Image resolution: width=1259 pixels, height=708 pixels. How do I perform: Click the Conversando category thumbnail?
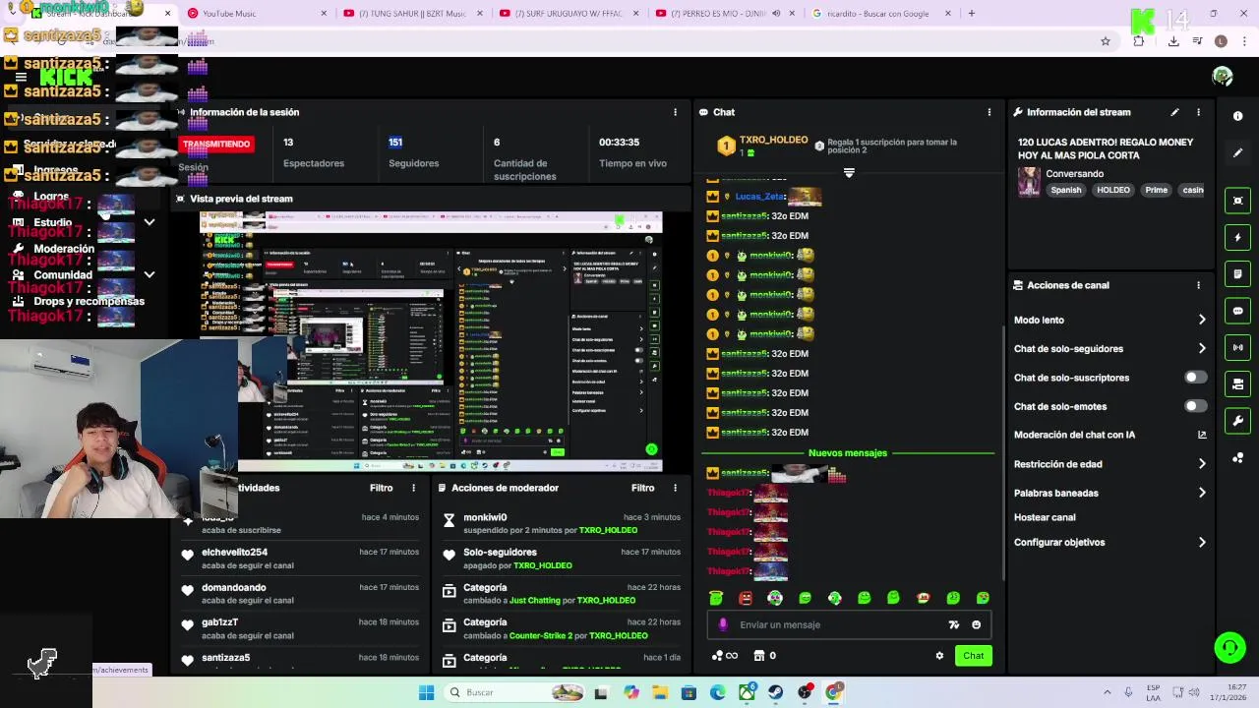click(1029, 182)
